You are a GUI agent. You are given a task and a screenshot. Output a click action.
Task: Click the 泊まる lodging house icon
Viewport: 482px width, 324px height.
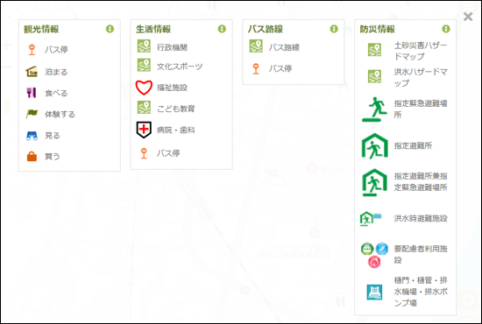point(32,72)
